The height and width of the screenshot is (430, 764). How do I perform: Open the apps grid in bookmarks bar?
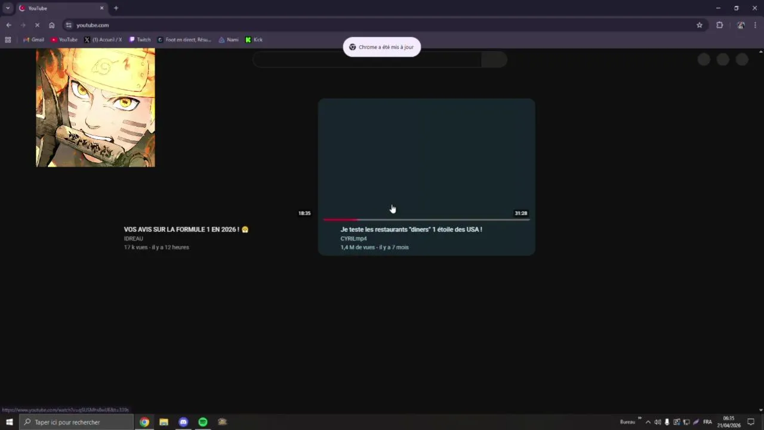[8, 39]
